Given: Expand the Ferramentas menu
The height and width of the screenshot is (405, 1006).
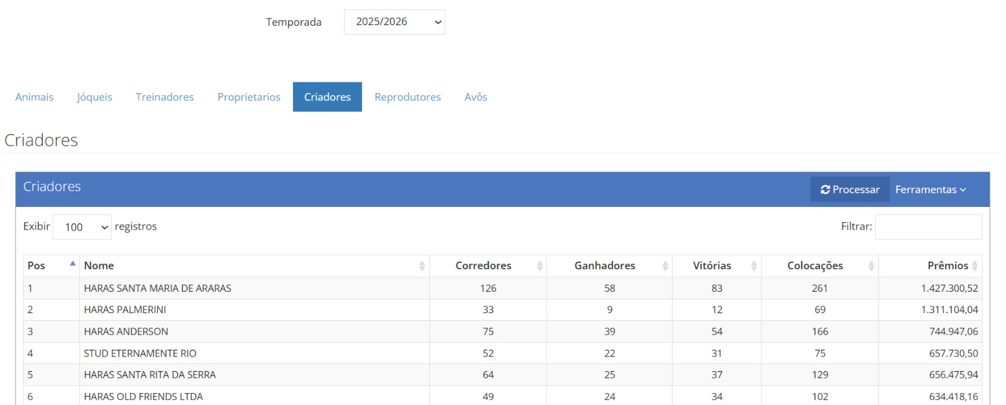Looking at the screenshot, I should pyautogui.click(x=930, y=190).
